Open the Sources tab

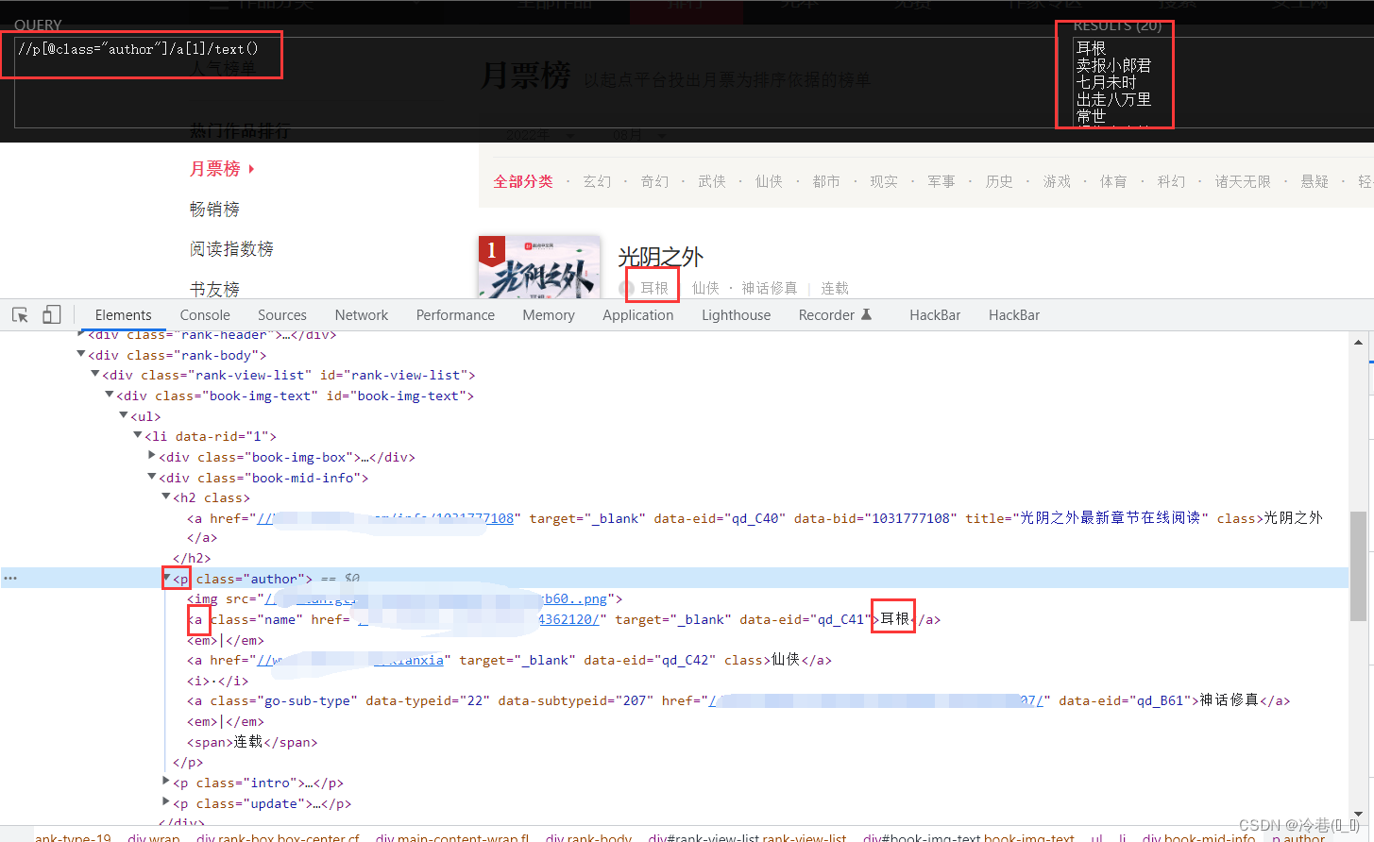tap(282, 315)
